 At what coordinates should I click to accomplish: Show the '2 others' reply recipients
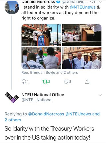click(x=13, y=120)
